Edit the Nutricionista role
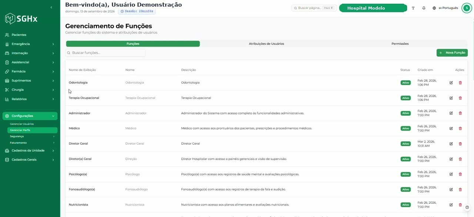The image size is (474, 217). [451, 205]
